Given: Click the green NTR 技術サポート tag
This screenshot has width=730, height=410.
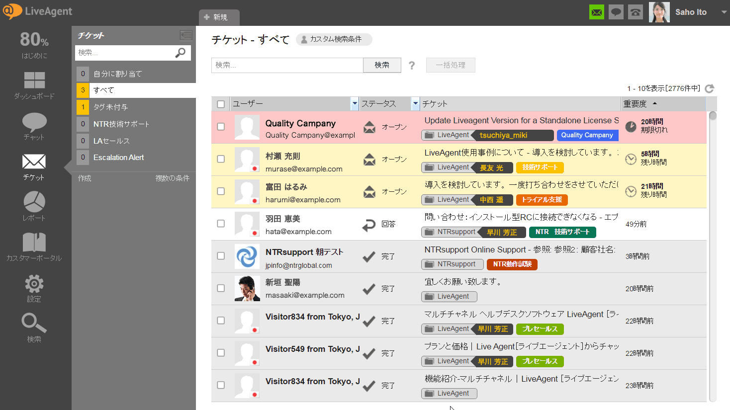Looking at the screenshot, I should coord(562,232).
